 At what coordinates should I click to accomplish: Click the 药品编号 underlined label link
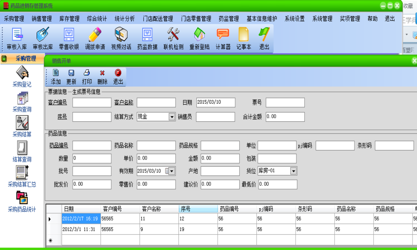point(58,145)
